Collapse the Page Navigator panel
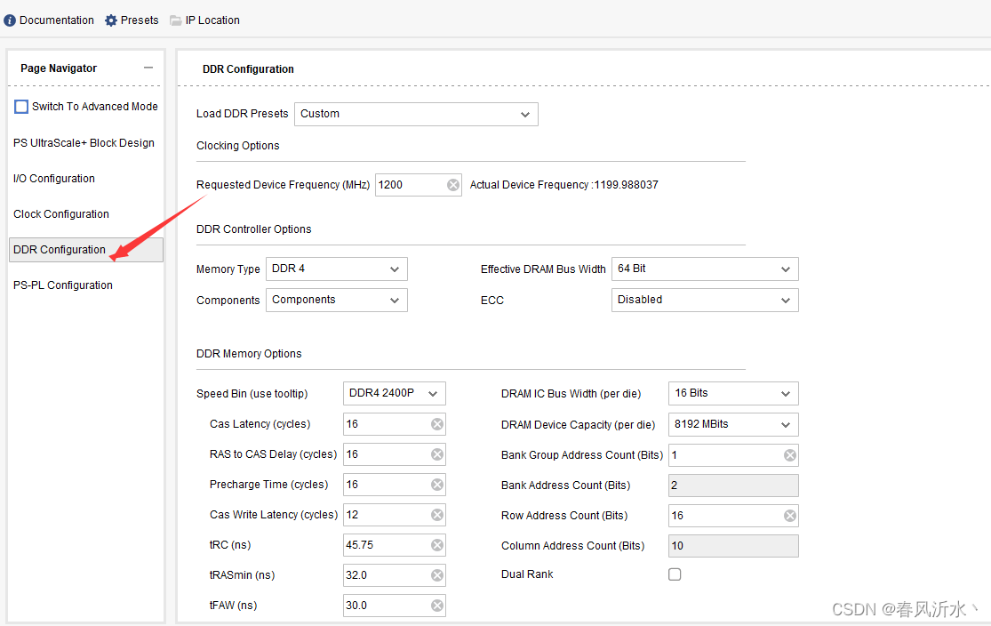The height and width of the screenshot is (626, 991). [148, 68]
